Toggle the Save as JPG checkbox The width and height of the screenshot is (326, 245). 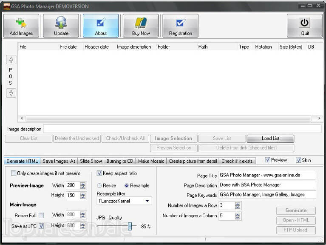pyautogui.click(x=41, y=226)
